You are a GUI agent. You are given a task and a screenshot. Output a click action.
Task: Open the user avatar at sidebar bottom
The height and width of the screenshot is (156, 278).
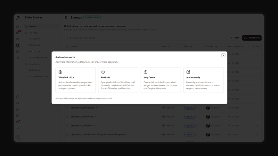18,137
